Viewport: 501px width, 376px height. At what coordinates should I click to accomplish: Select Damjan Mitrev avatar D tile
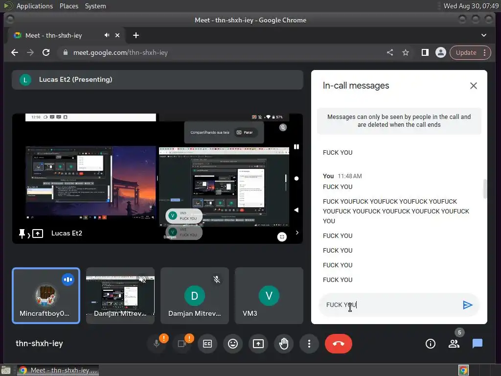pos(195,296)
